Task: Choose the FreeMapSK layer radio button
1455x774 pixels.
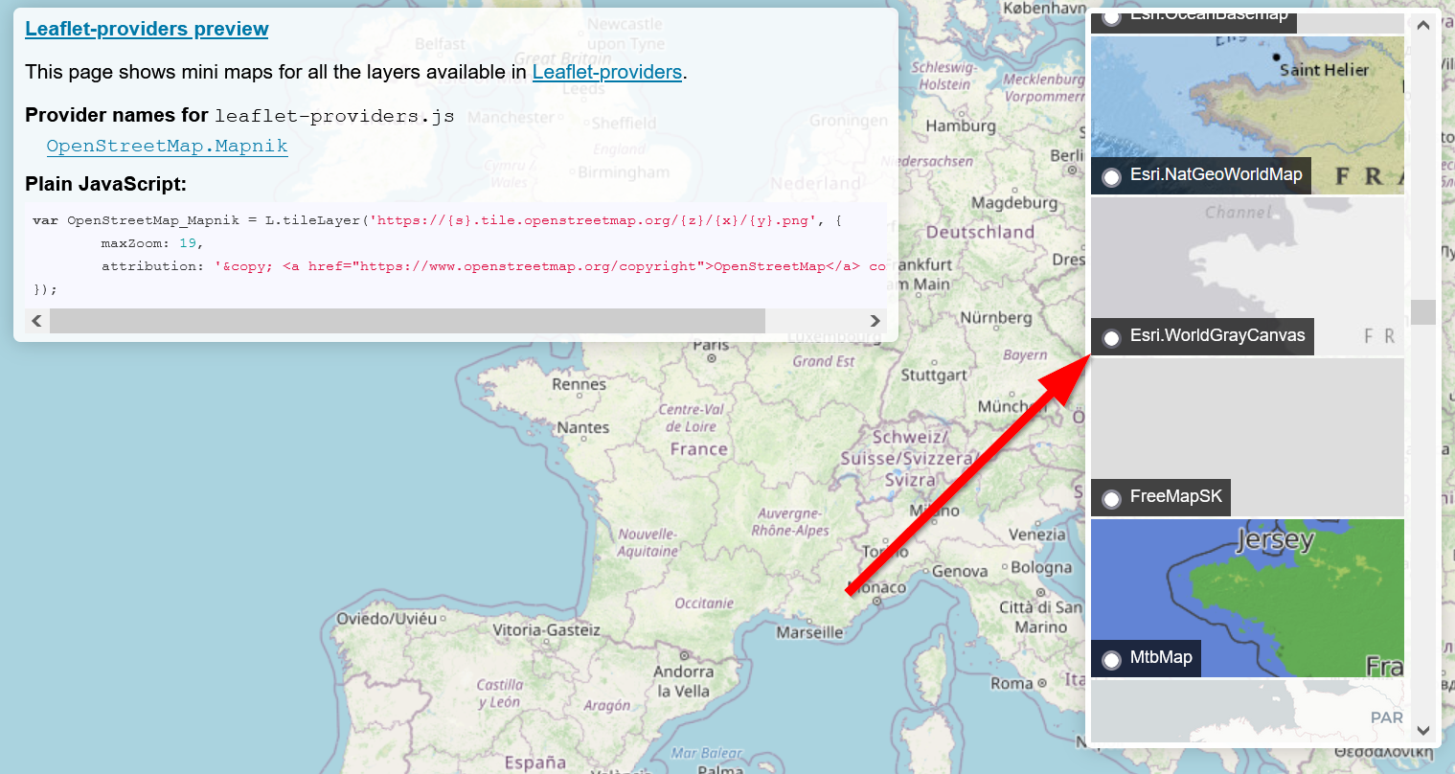Action: point(1111,499)
